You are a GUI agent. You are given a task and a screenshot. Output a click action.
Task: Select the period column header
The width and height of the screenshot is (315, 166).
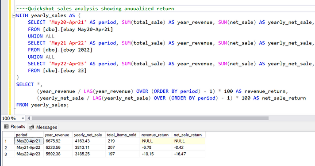(29, 135)
